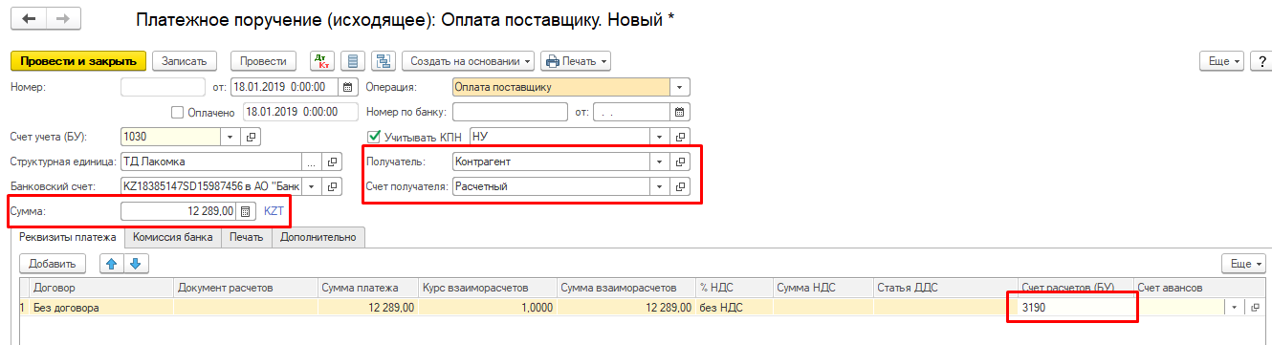The image size is (1272, 345).
Task: Click Сумма НДС column header
Action: point(822,288)
